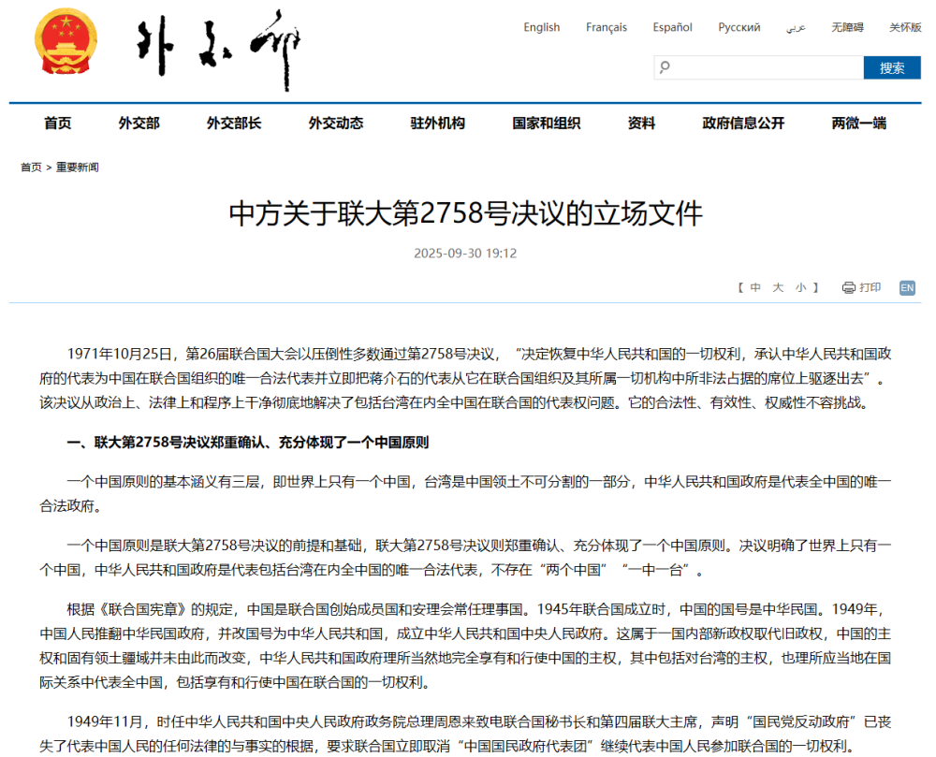Open the 国家和组织 menu item
The image size is (936, 757).
click(546, 123)
